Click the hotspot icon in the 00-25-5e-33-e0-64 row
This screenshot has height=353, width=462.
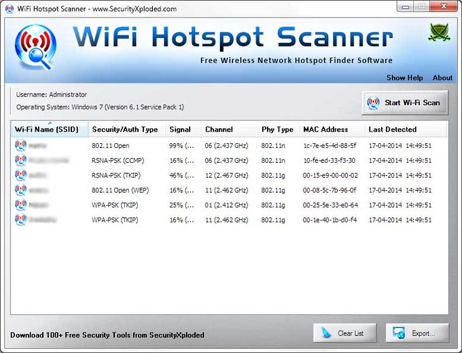tap(20, 205)
